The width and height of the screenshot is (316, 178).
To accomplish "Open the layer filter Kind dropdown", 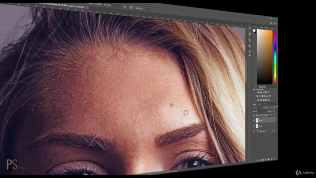I will click(x=258, y=108).
